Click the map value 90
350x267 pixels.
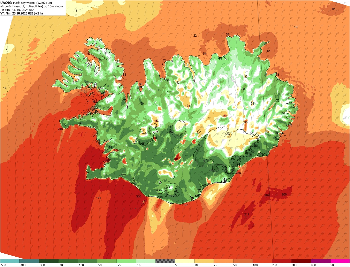point(246,122)
